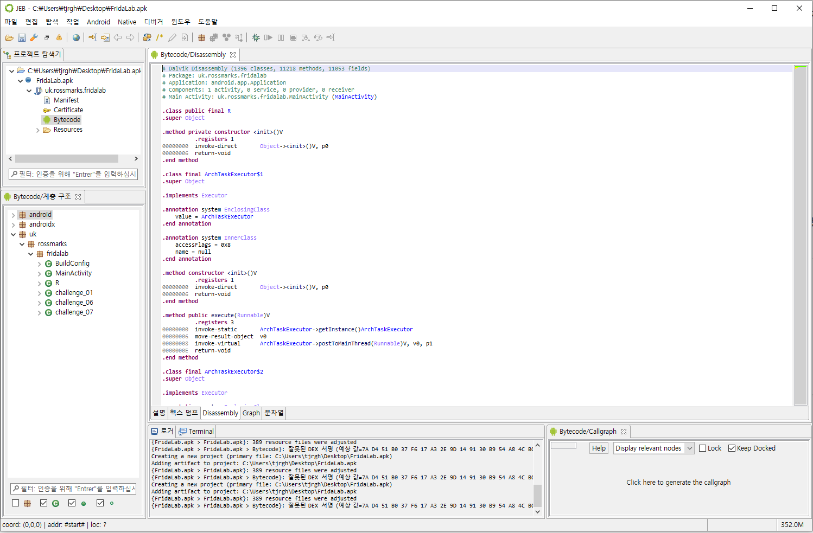Switch to the Terminal tab
Screen dimensions: 813x533
coord(196,432)
